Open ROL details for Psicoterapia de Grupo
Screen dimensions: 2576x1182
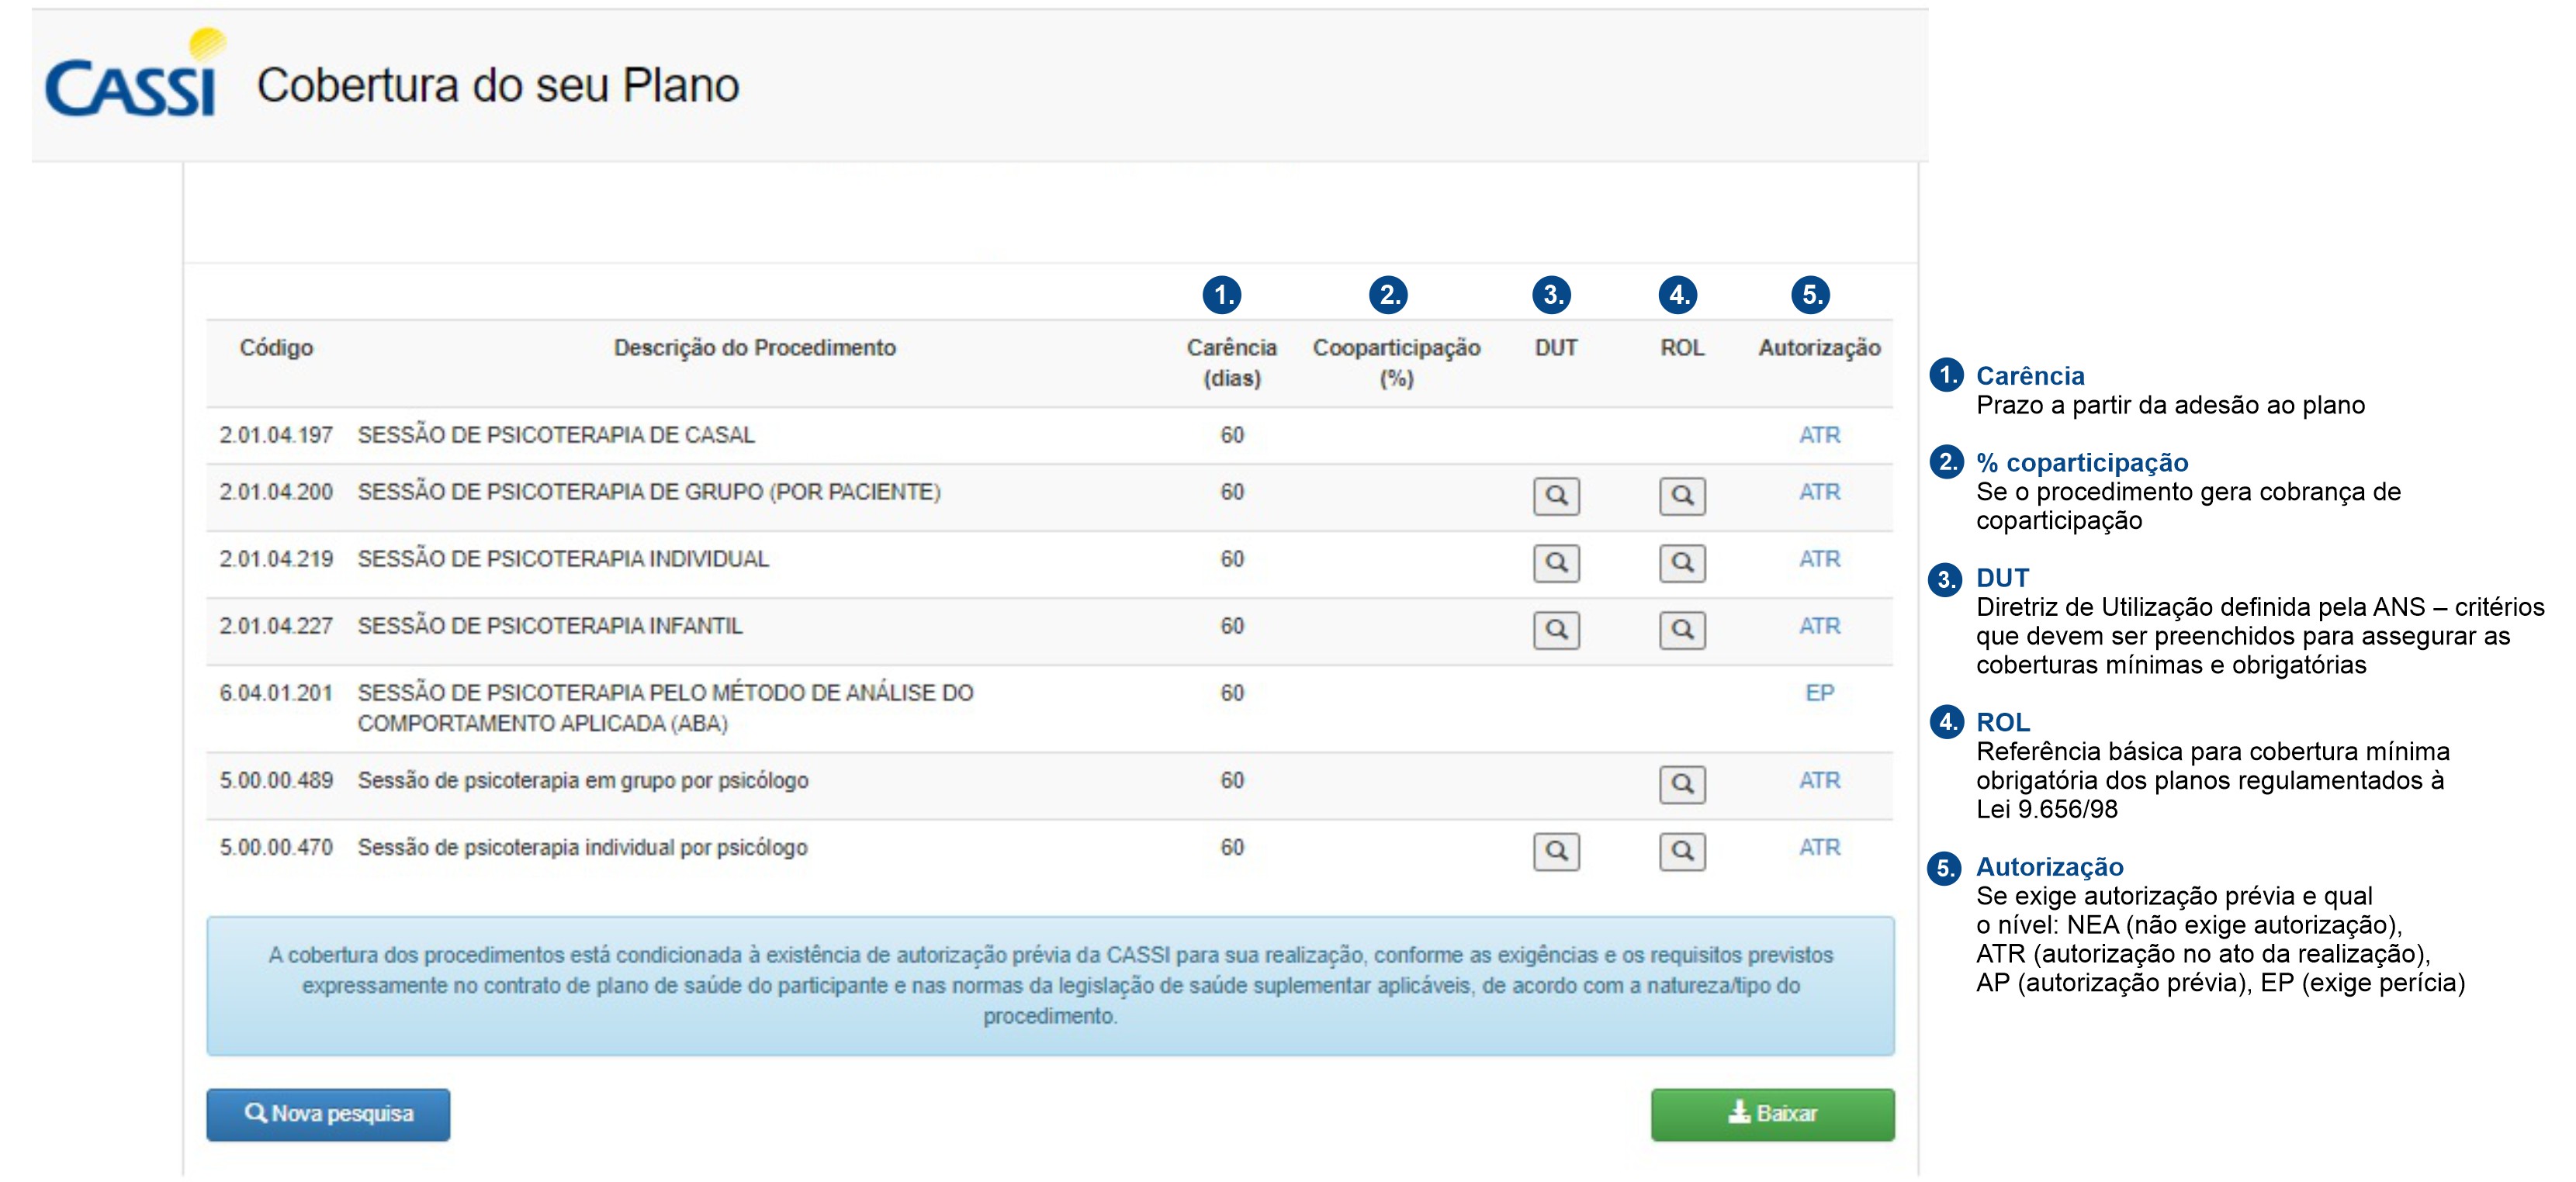pyautogui.click(x=1682, y=496)
